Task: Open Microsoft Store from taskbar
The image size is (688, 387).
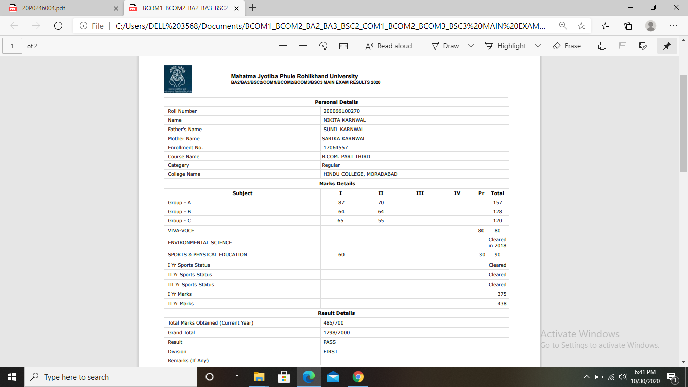Action: coord(284,377)
